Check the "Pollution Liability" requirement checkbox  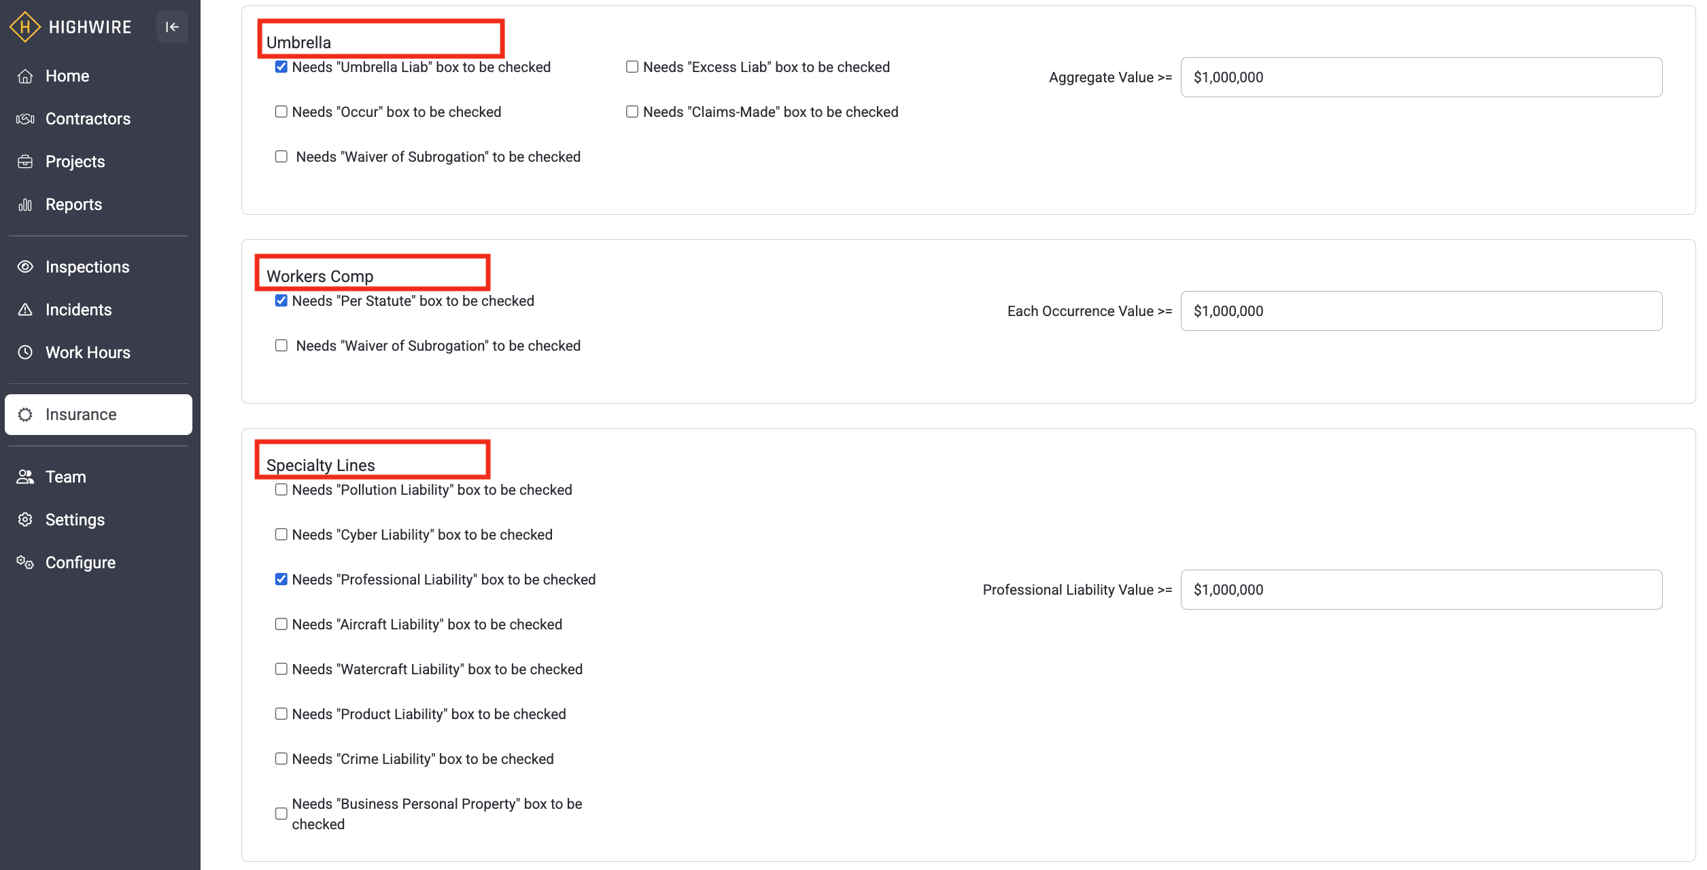point(281,490)
